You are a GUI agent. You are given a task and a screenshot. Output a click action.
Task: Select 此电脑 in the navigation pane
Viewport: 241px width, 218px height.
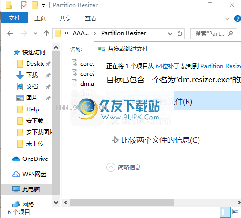tap(26, 189)
